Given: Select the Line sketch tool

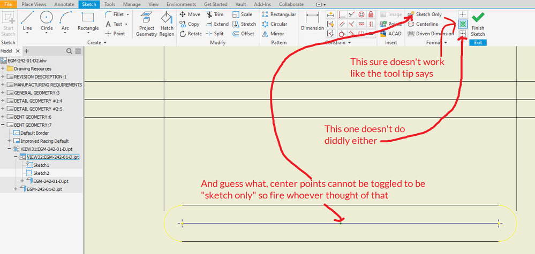Looking at the screenshot, I should pos(27,20).
